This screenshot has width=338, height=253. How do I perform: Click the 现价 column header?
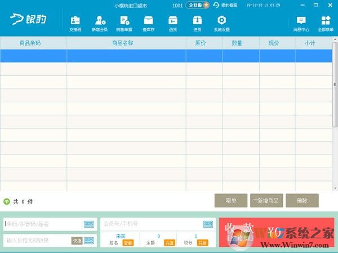click(277, 43)
